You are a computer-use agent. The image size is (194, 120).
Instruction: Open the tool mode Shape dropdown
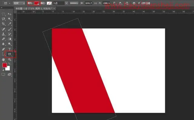(19, 3)
